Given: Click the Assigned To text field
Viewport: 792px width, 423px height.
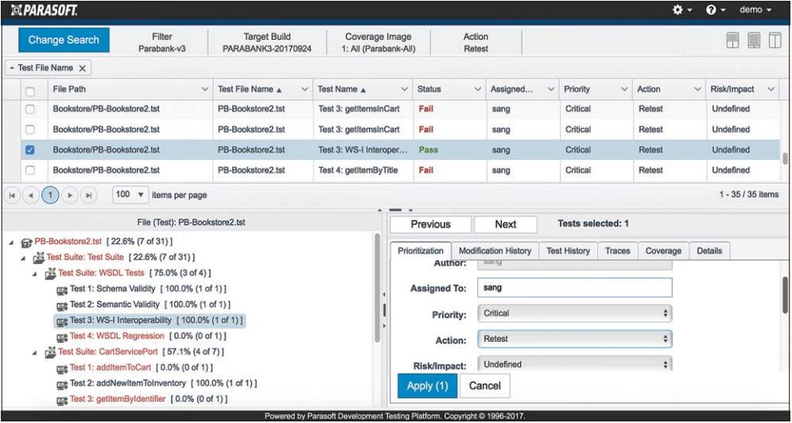Looking at the screenshot, I should point(575,288).
